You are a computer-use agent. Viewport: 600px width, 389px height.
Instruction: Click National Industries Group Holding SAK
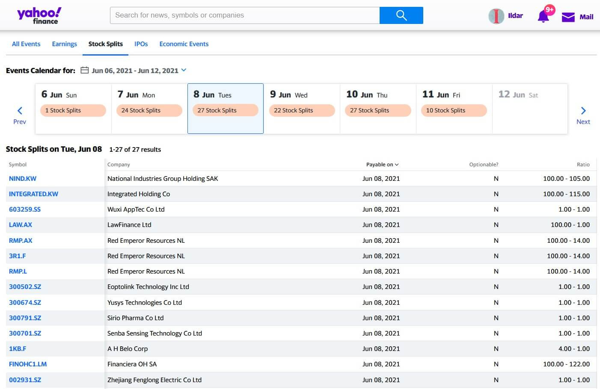[x=163, y=179]
